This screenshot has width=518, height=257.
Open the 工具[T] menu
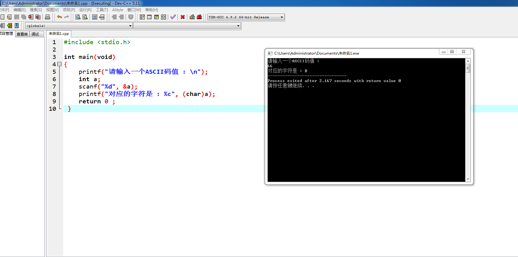102,10
